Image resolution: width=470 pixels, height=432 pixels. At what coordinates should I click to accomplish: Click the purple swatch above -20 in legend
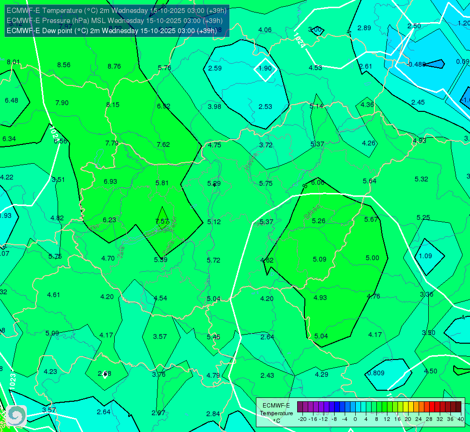pos(300,407)
